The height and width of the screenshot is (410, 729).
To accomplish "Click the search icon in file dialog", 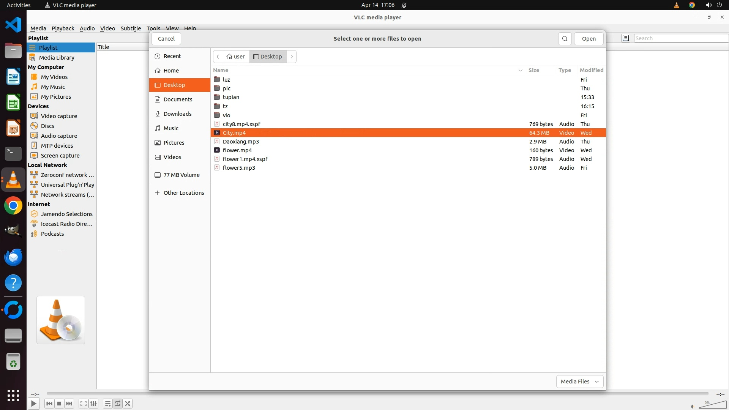I will coord(565,39).
